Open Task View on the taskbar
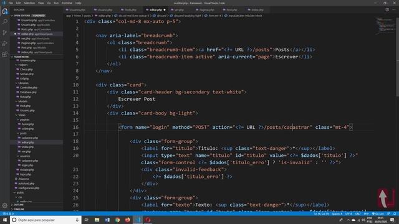Image resolution: width=399 pixels, height=224 pixels. coord(87,220)
